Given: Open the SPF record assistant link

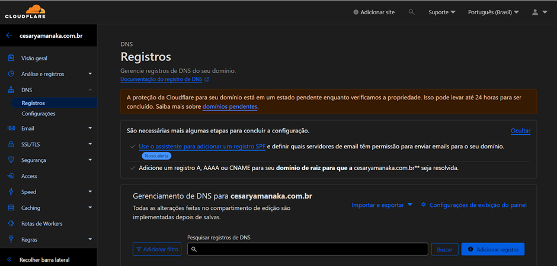Looking at the screenshot, I should [202, 146].
